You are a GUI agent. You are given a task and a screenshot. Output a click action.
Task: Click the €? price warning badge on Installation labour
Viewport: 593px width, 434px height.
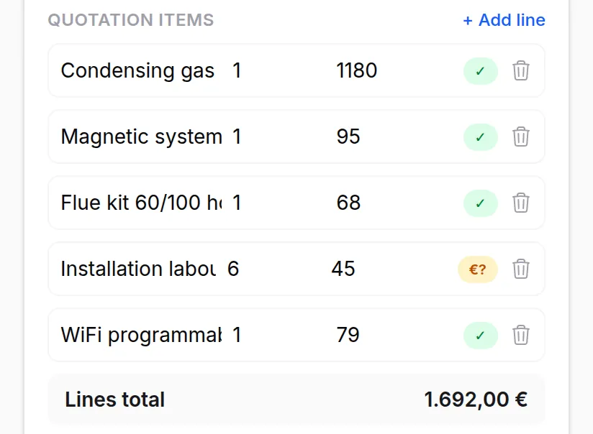click(478, 269)
